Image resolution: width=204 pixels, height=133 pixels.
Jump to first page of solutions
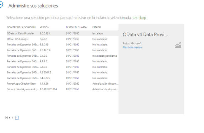[7, 118]
